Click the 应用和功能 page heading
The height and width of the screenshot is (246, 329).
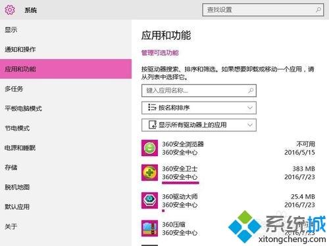tap(166, 35)
